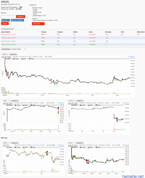The image size is (145, 178).
Task: Click the red Отмена button
Action: [x=5, y=23]
